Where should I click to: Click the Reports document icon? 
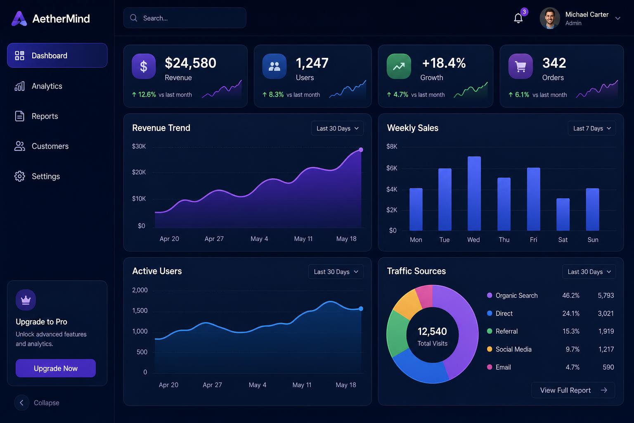[19, 116]
